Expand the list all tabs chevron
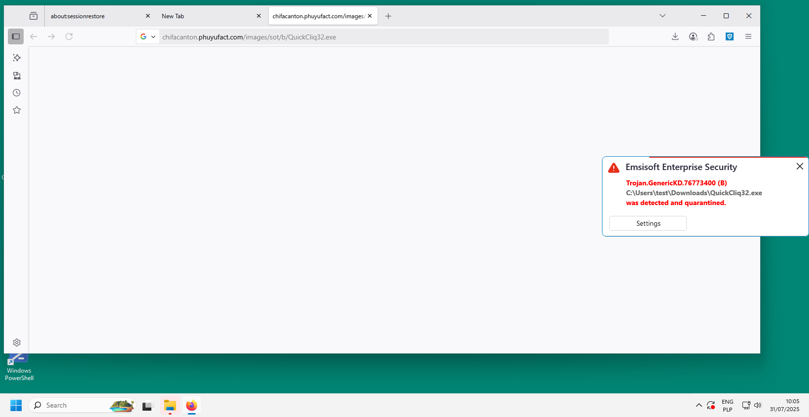Screen dimensions: 809x417 [x=662, y=16]
